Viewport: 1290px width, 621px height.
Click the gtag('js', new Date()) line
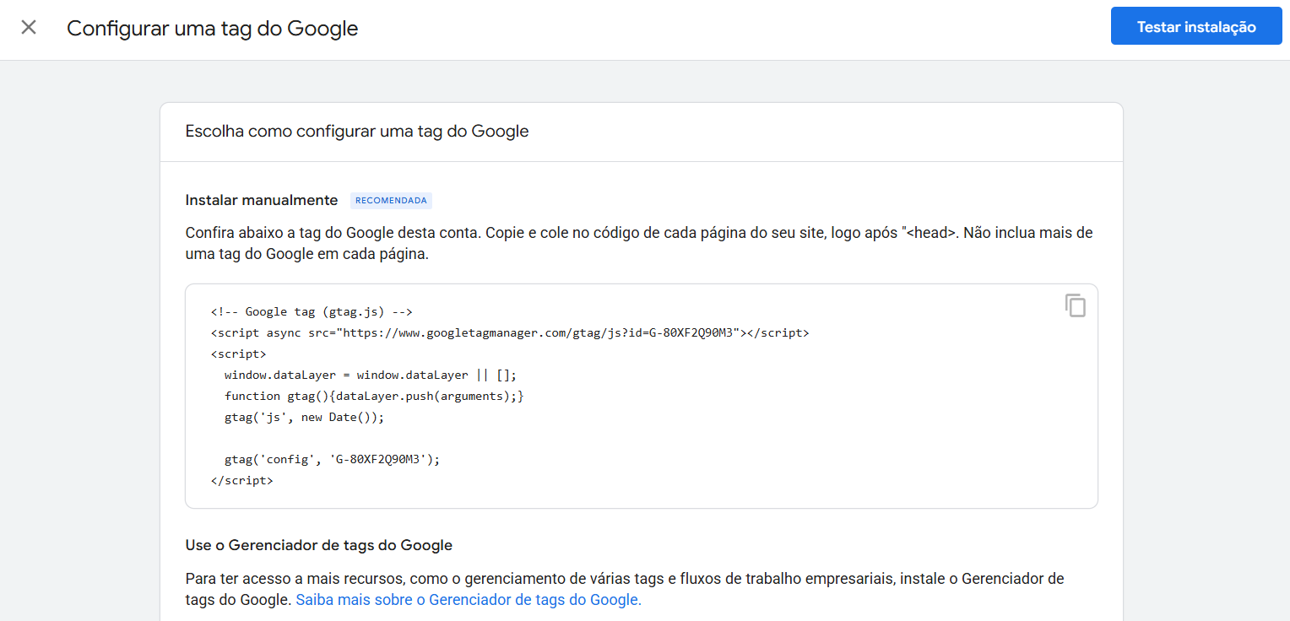point(304,417)
